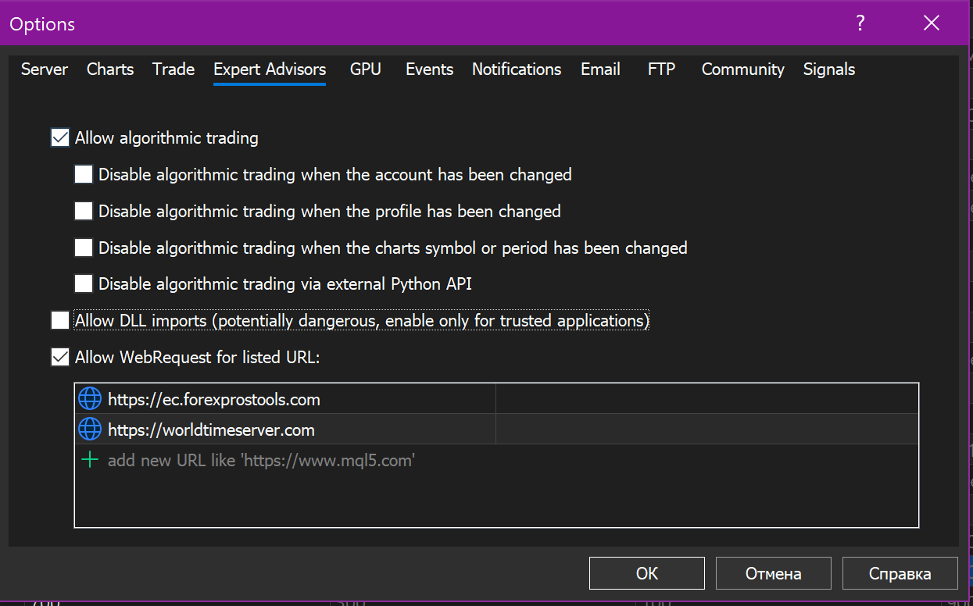Click globe icon beside worldtimeserver.com URL
Image resolution: width=973 pixels, height=606 pixels.
(x=90, y=430)
